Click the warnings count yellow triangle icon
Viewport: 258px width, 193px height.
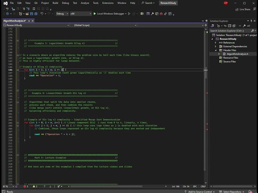pyautogui.click(x=34, y=187)
